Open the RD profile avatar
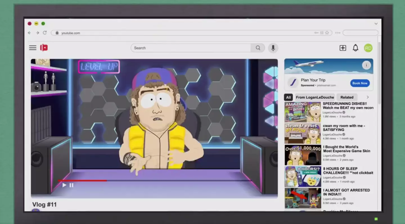405x224 pixels. click(x=368, y=48)
